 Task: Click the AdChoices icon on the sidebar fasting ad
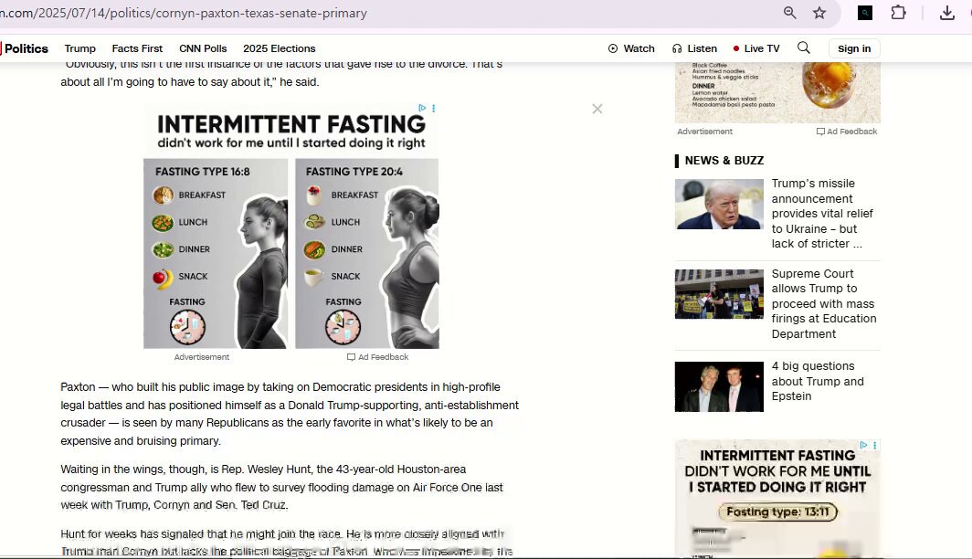863,445
